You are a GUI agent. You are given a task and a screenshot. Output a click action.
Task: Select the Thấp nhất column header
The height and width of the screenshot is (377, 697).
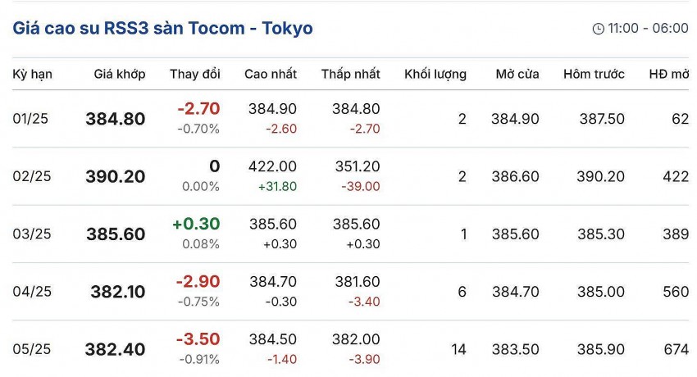click(351, 74)
